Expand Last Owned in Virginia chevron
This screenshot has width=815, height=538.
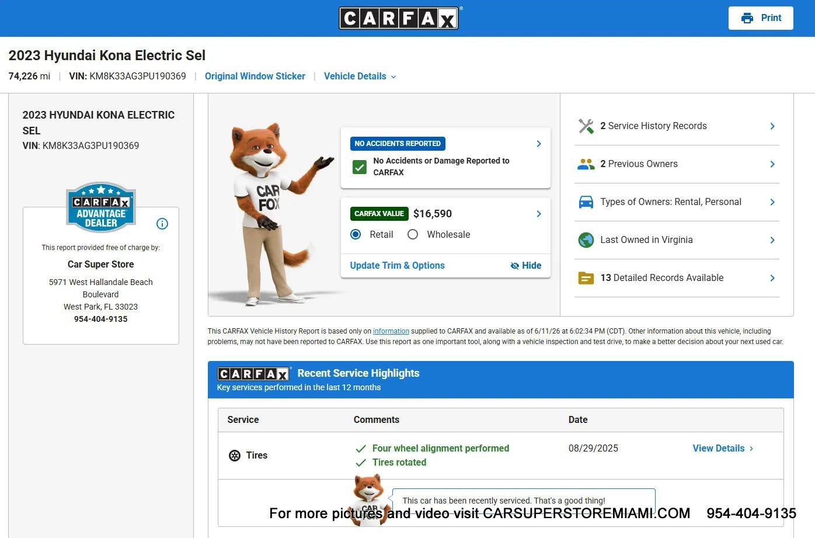coord(772,240)
